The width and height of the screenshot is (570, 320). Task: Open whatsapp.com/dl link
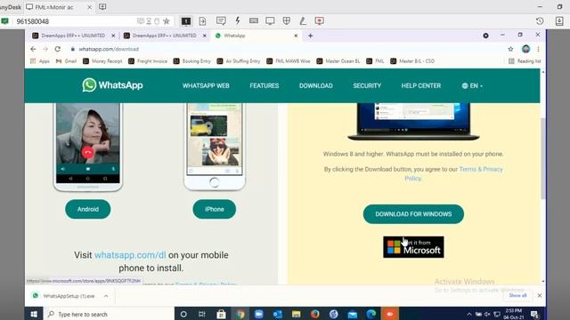coord(130,255)
